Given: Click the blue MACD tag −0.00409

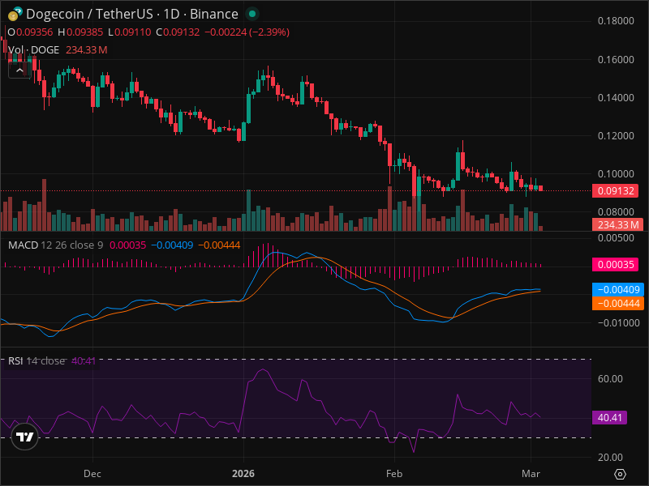Looking at the screenshot, I should 618,289.
